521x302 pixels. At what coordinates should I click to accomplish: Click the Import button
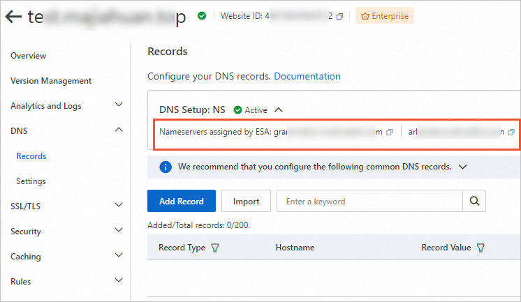click(x=246, y=202)
